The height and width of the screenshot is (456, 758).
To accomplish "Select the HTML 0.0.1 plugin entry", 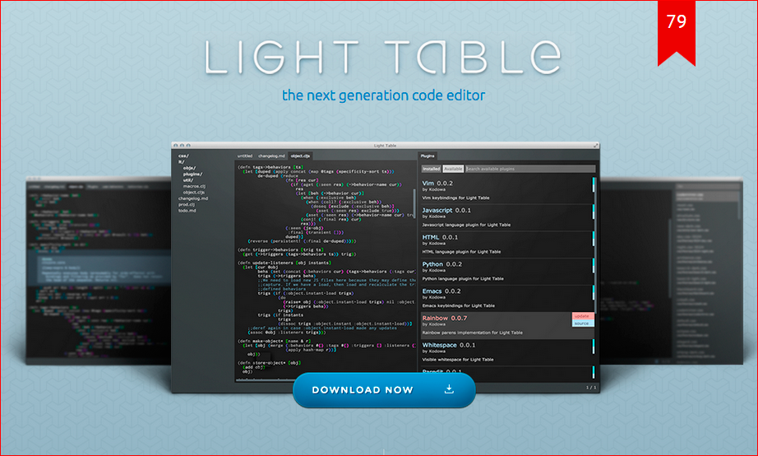I will pos(506,244).
